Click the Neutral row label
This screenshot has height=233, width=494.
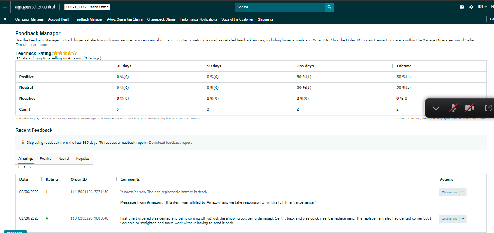tap(26, 88)
